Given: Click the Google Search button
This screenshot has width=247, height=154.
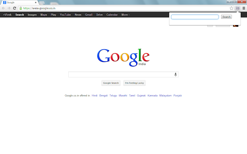Looking at the screenshot, I should 111,83.
